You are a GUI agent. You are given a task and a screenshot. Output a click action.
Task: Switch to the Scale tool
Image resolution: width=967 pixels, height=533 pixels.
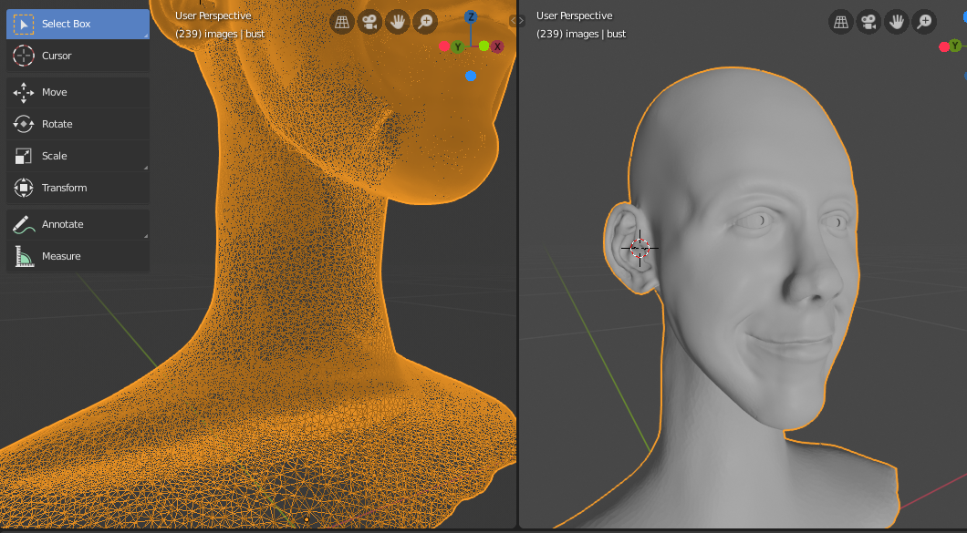78,157
